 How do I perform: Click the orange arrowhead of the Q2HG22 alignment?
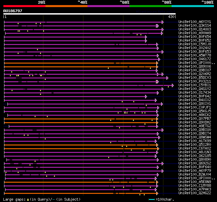[157, 194]
